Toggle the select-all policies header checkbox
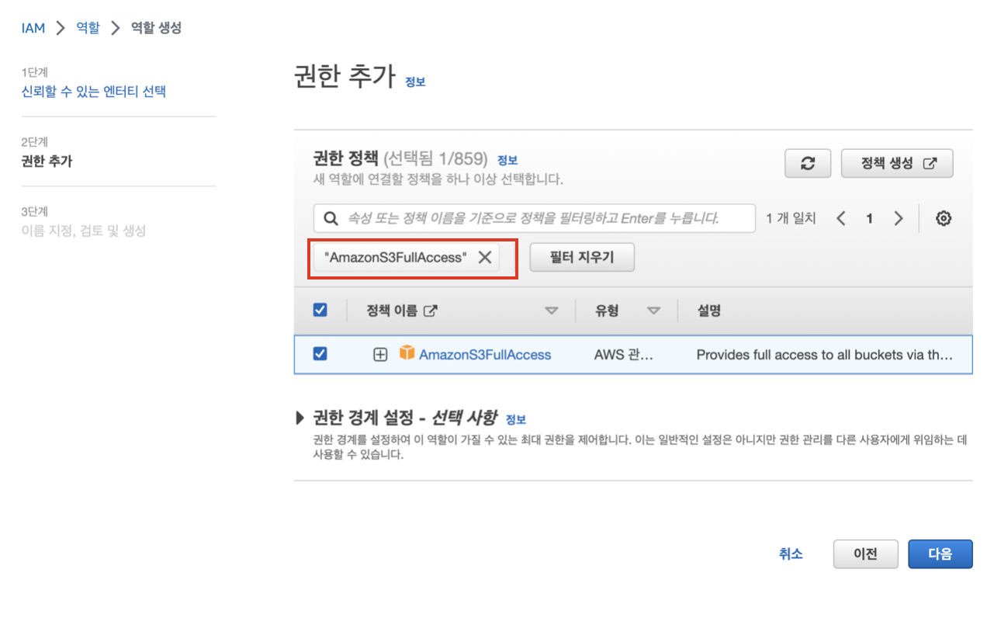 pyautogui.click(x=320, y=310)
